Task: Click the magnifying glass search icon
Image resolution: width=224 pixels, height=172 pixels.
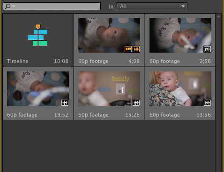Action: [x=7, y=7]
